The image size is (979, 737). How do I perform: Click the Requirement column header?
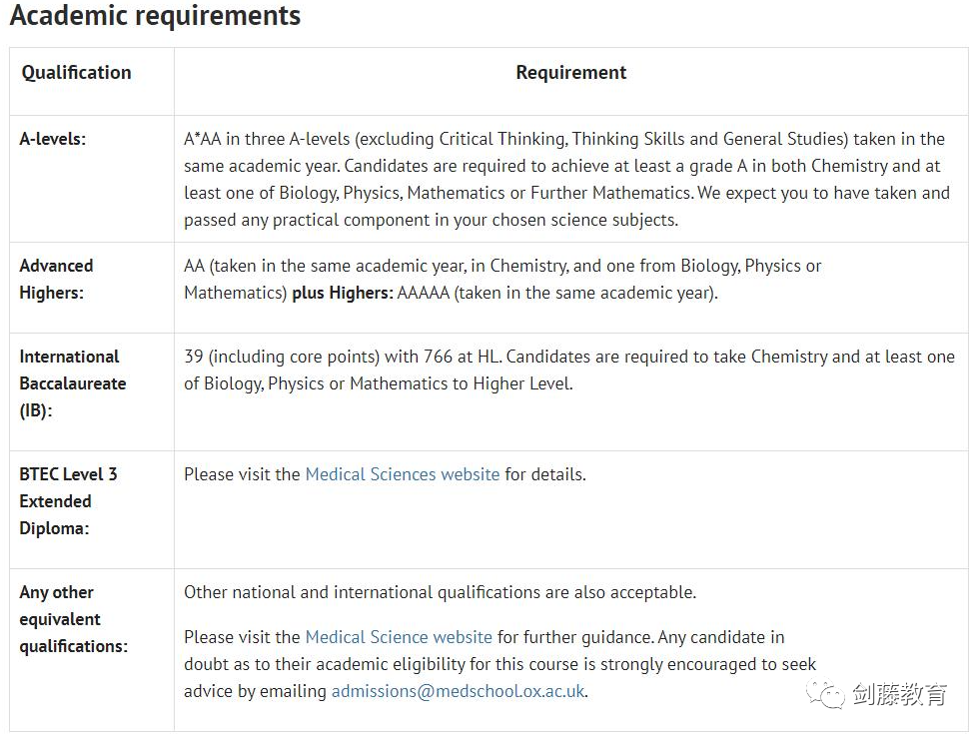pos(570,72)
